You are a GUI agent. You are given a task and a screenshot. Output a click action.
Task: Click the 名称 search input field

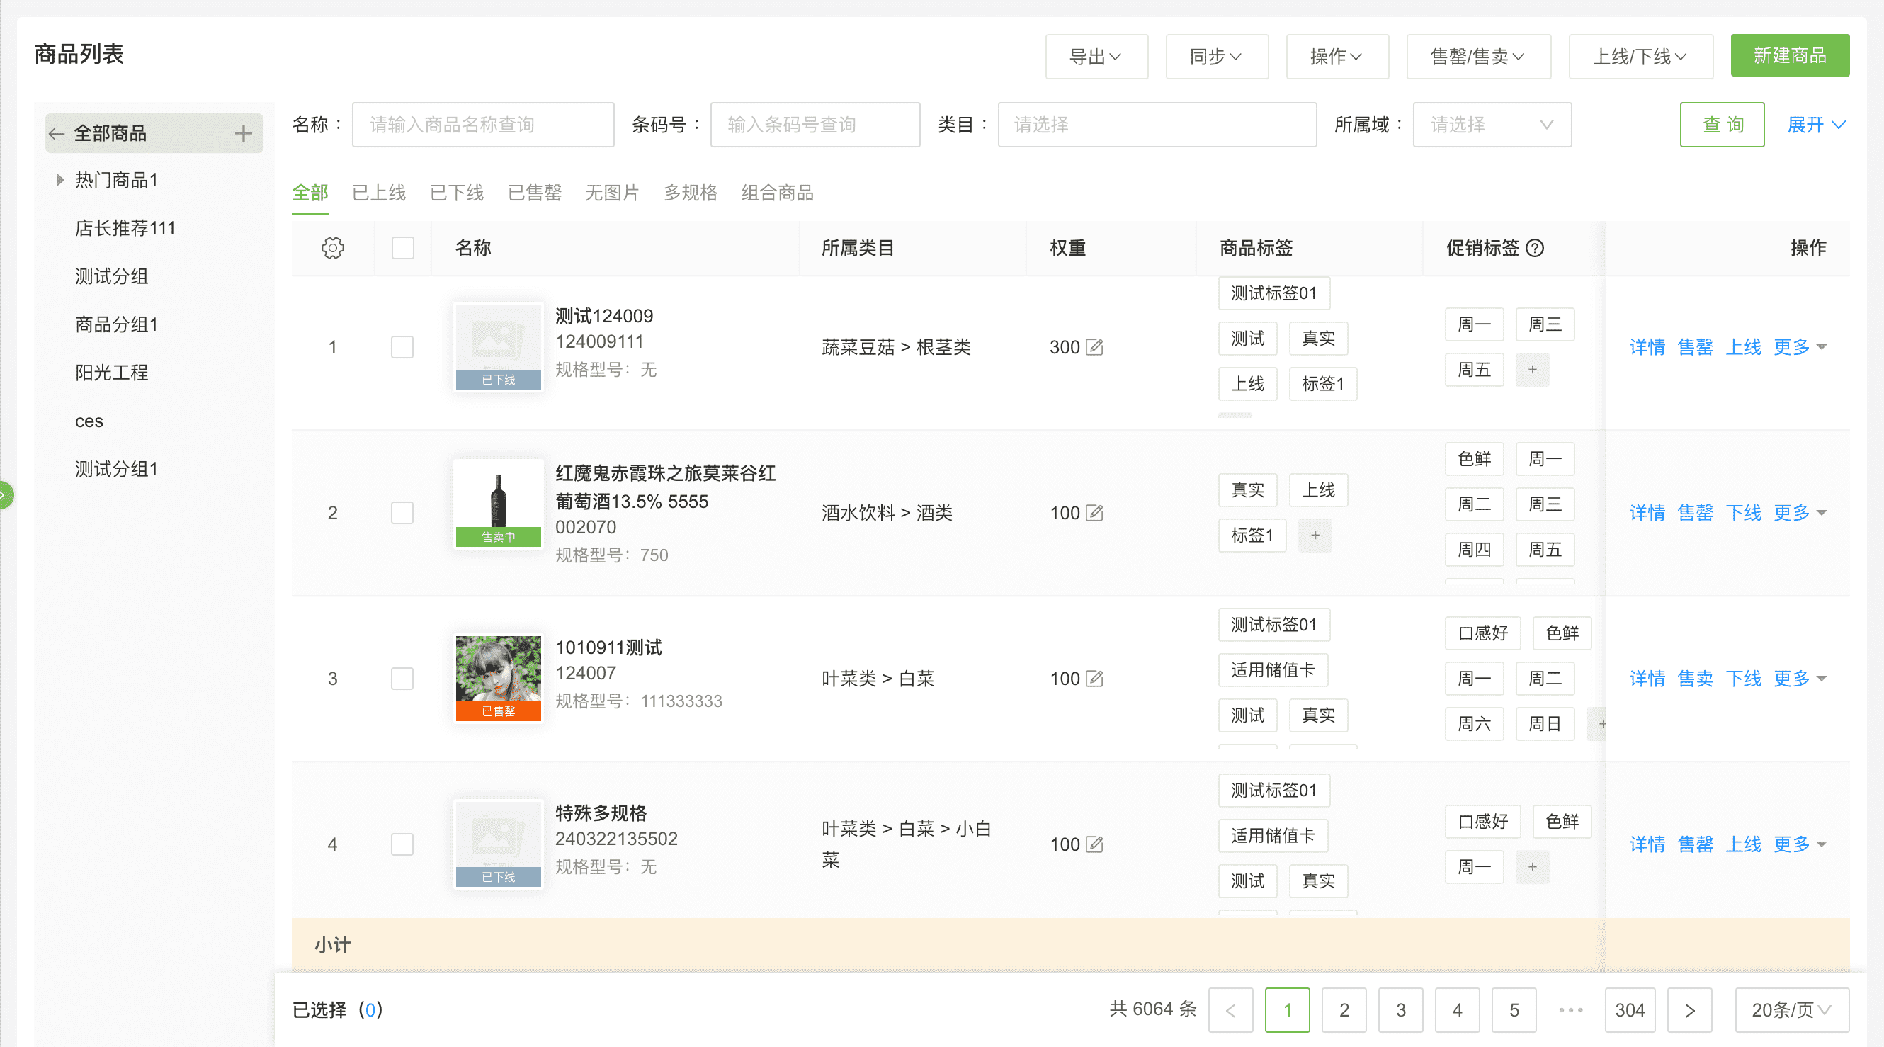tap(483, 125)
